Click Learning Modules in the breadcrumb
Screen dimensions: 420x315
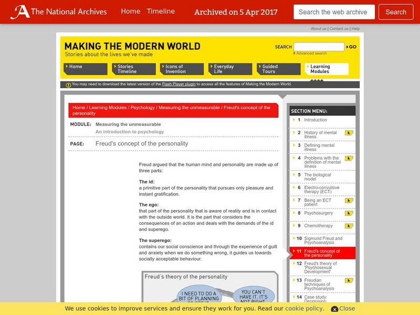click(108, 108)
